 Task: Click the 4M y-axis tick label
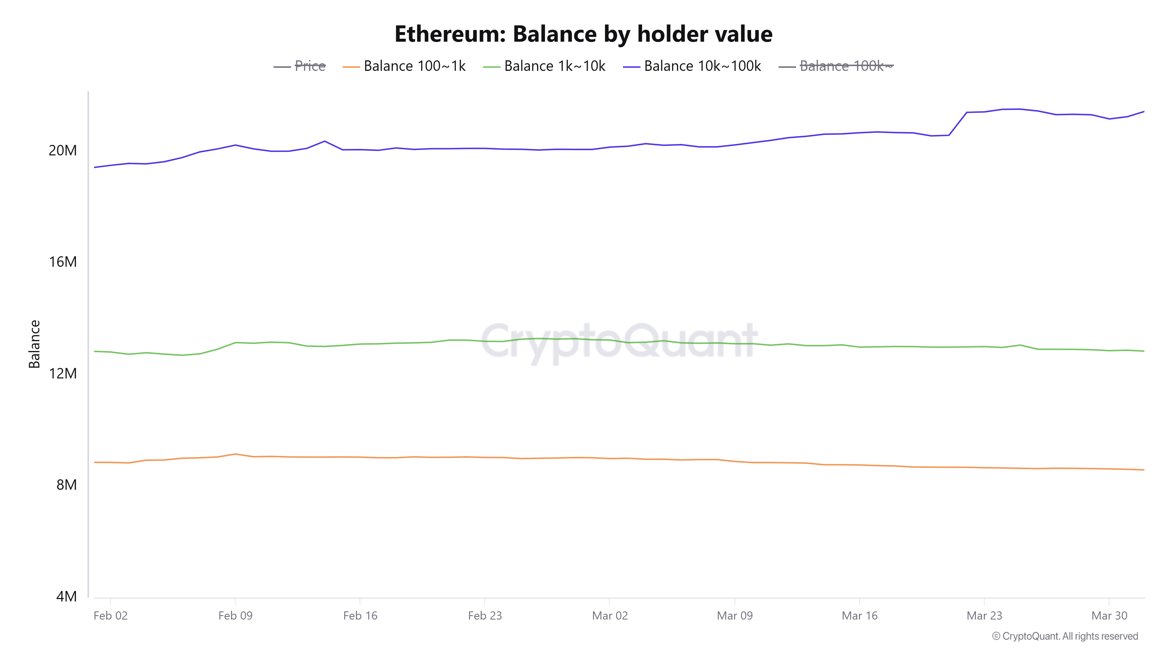pyautogui.click(x=66, y=596)
